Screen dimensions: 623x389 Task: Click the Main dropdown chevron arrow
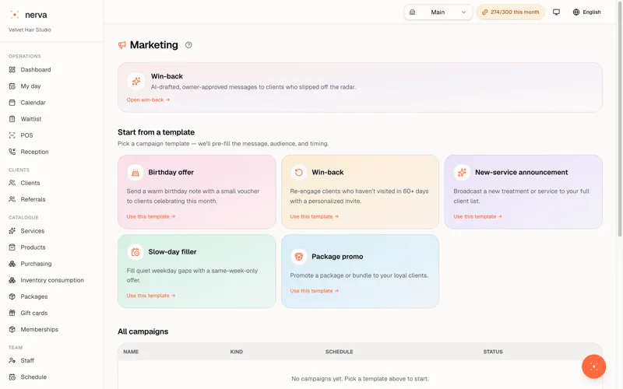(x=463, y=12)
